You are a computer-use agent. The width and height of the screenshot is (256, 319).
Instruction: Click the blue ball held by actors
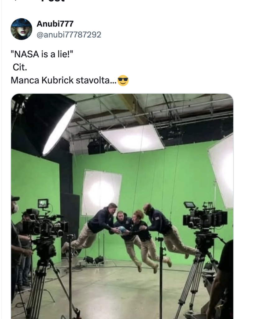click(x=122, y=230)
